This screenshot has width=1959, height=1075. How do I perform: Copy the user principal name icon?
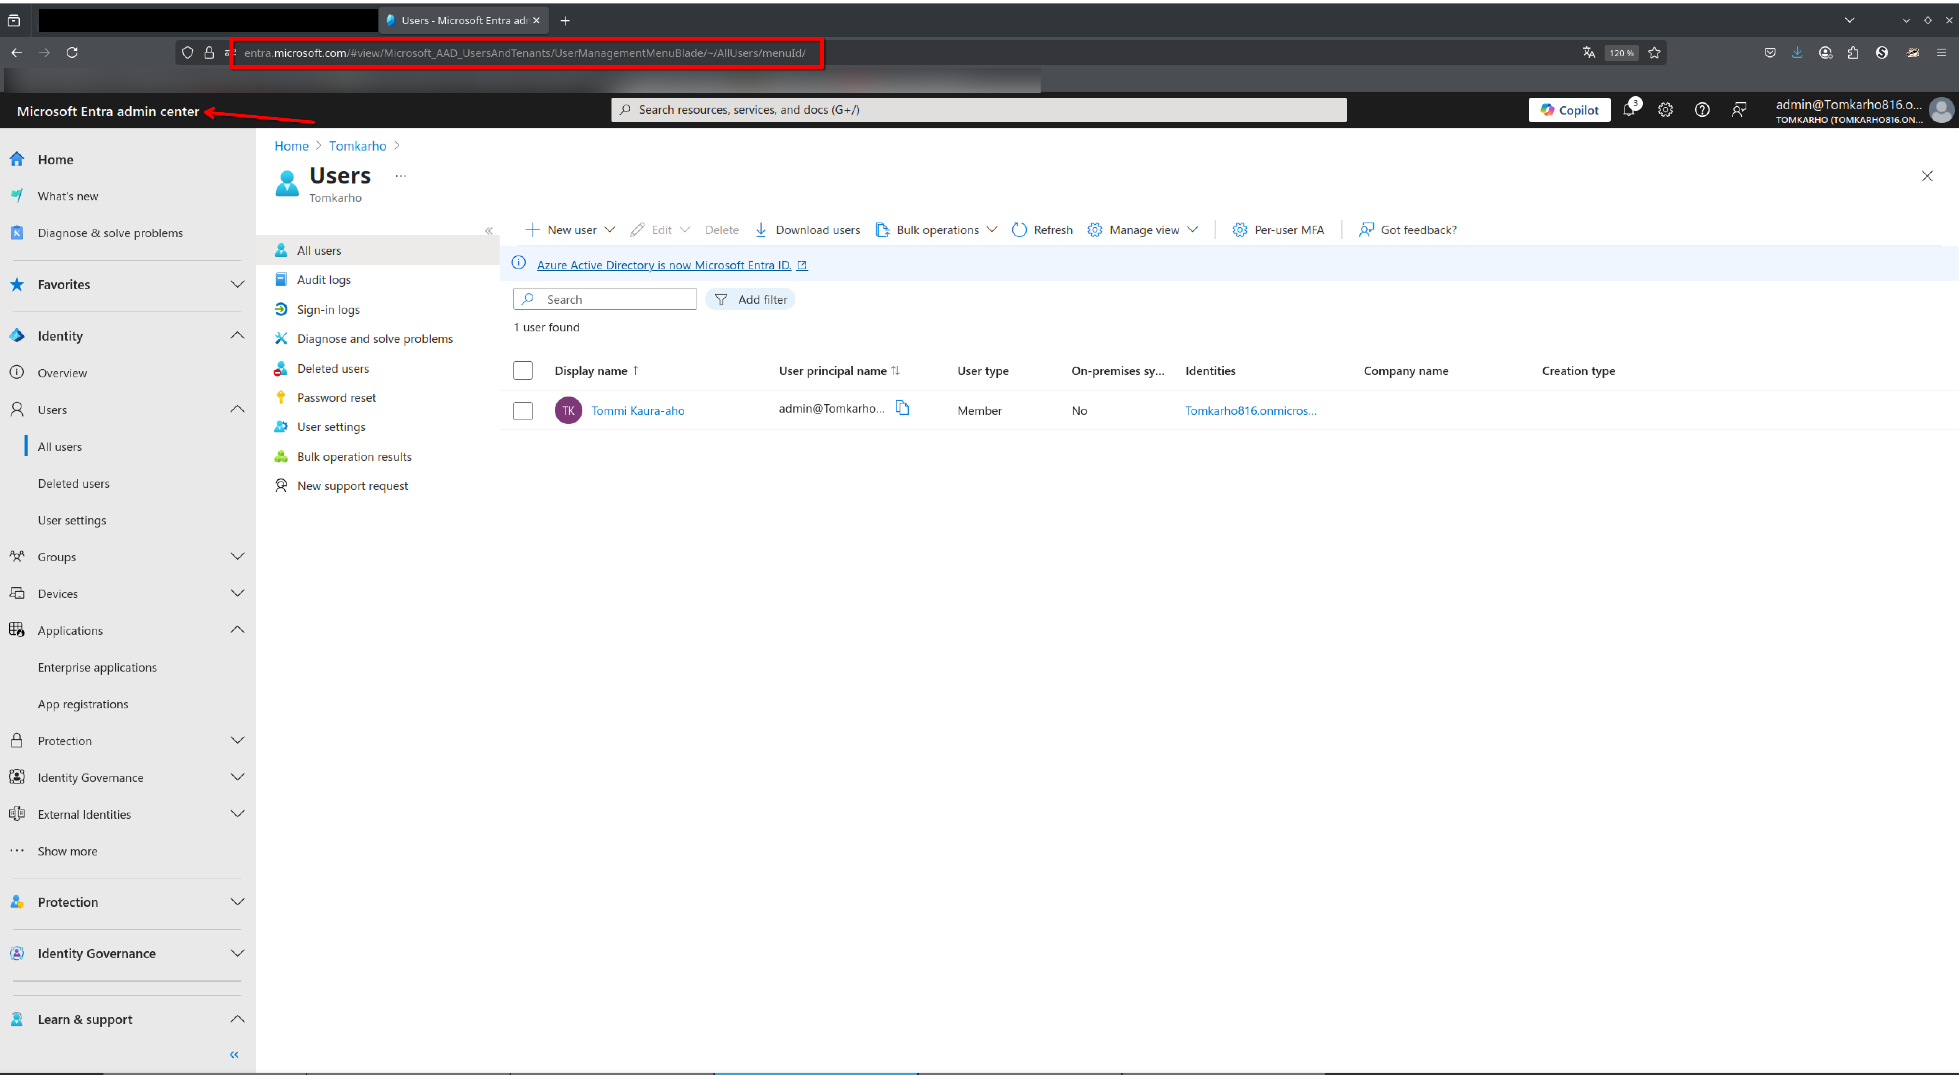902,408
